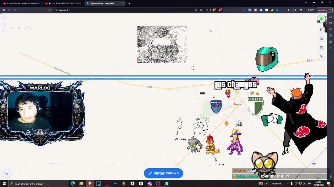
Task: Reload the wplace.live page
Action: [x=15, y=10]
